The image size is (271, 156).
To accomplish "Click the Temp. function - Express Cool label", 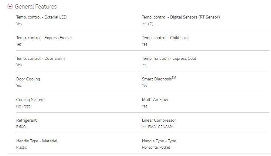I will point(169,58).
